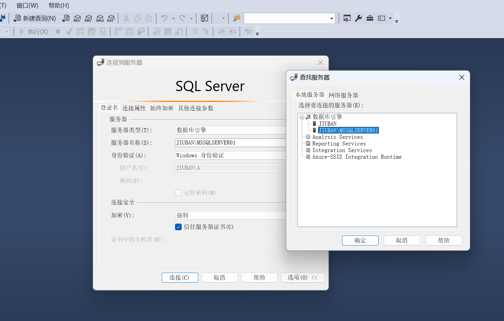The height and width of the screenshot is (321, 504).
Task: Click the Copy icon in the toolbar
Action: pos(138,18)
